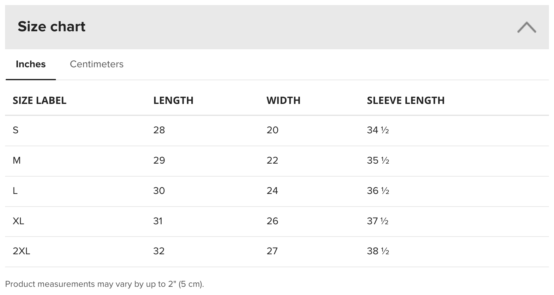Screen dimensions: 554x295
Task: Select the M size row label
Action: tap(16, 160)
